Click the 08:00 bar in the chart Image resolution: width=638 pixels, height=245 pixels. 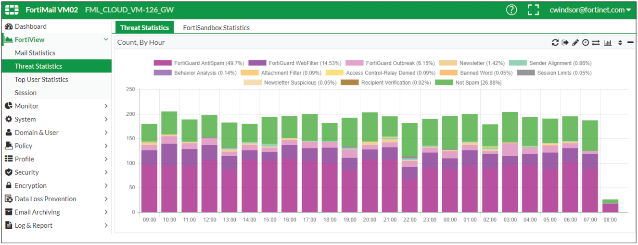click(x=610, y=206)
